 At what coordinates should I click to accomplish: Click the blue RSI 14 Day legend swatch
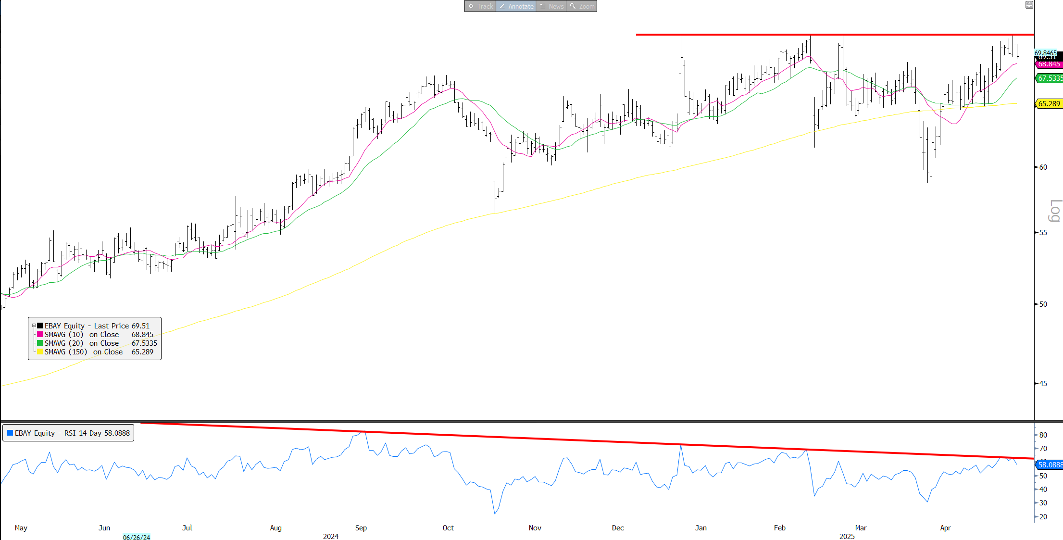(x=10, y=433)
